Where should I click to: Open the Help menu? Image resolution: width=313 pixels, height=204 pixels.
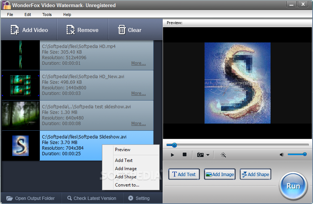coord(67,15)
